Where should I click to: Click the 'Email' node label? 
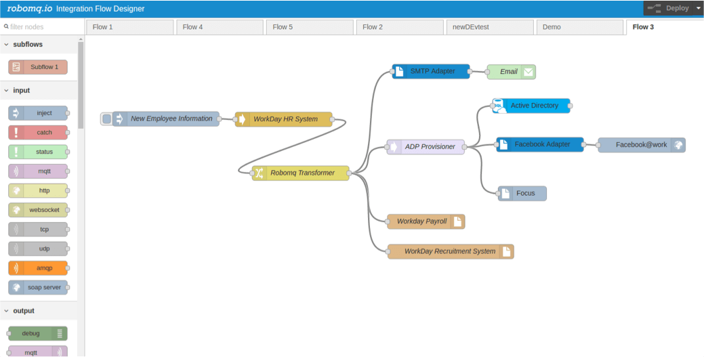click(509, 71)
